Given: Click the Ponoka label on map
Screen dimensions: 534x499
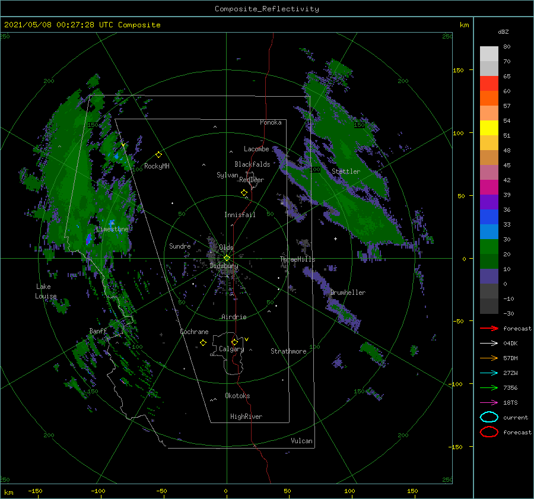Looking at the screenshot, I should click(271, 122).
